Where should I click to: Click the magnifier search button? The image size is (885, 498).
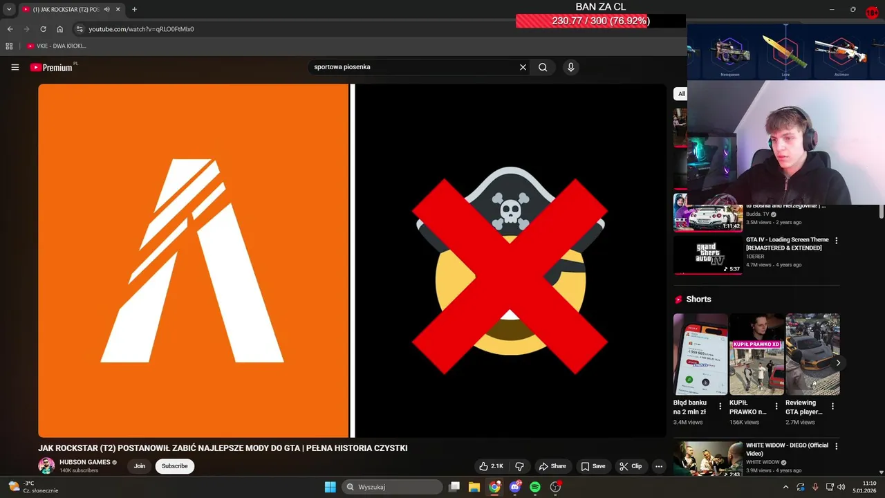click(x=543, y=67)
